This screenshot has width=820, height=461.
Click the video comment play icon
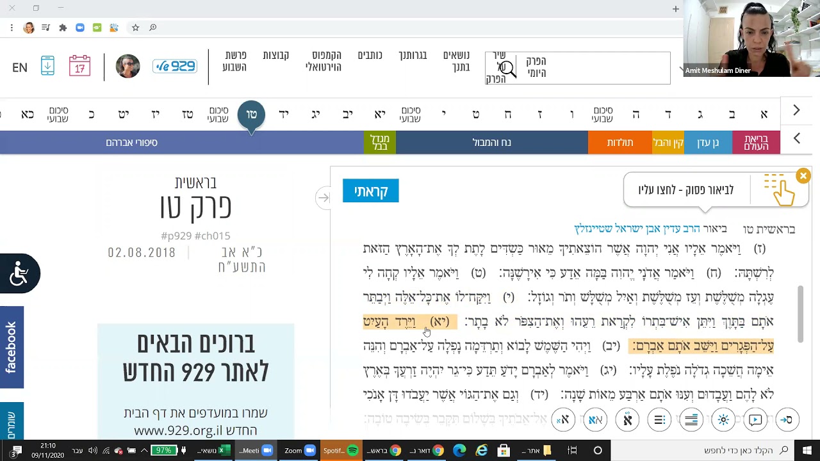click(755, 420)
